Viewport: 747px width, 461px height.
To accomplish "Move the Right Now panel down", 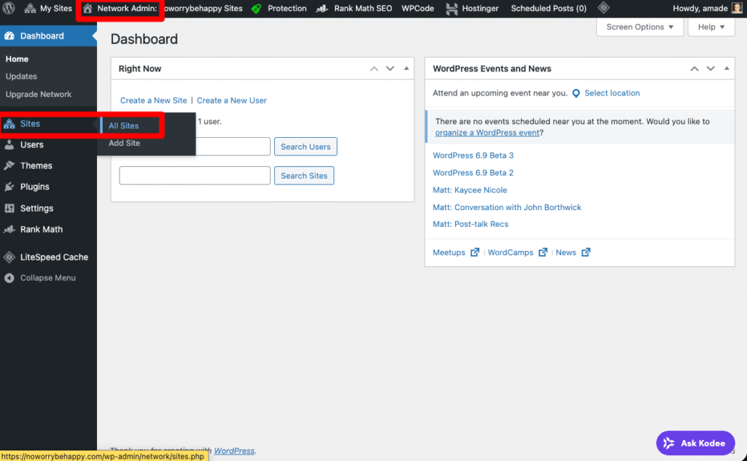I will pyautogui.click(x=390, y=69).
